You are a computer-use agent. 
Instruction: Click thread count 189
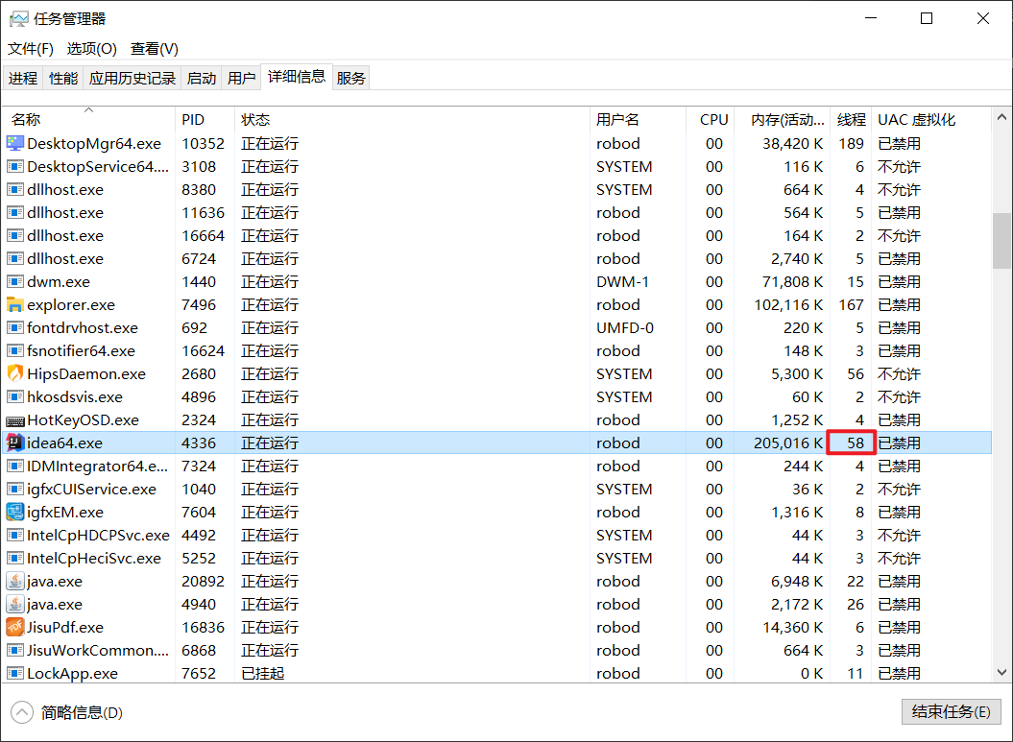(852, 143)
